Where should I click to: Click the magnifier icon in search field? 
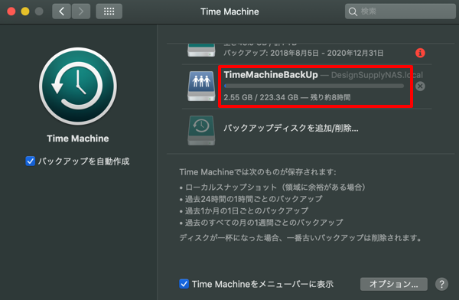click(353, 11)
